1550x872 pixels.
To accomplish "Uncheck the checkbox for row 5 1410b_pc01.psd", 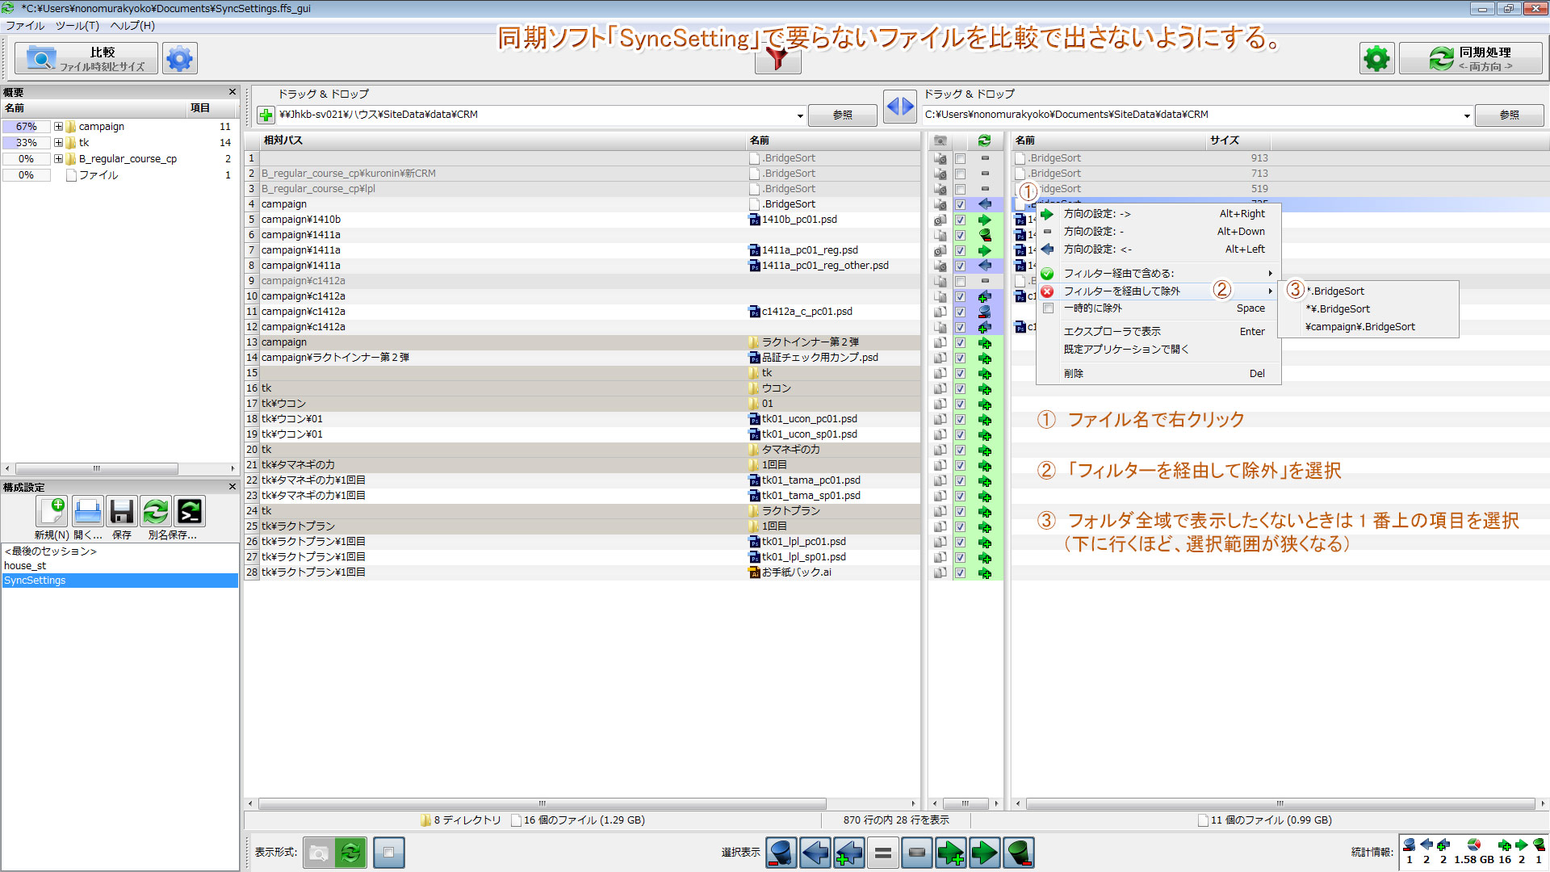I will point(960,220).
